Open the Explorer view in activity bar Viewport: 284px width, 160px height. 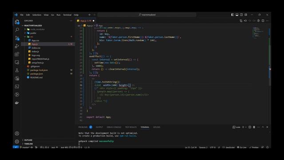(17, 22)
